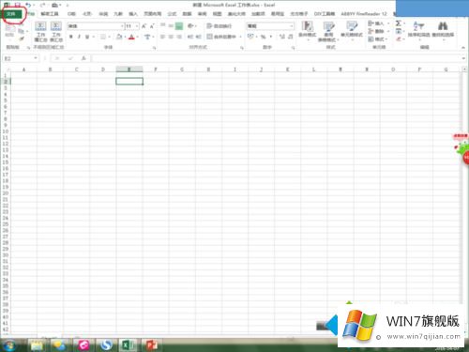The width and height of the screenshot is (469, 352).
Task: Click the text orientation icon
Action: [x=190, y=26]
